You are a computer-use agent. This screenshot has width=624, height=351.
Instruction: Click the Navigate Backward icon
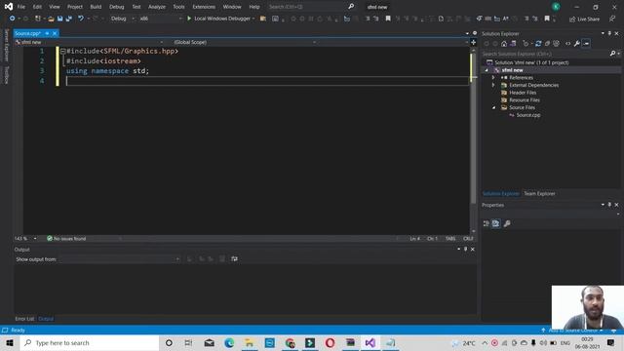coord(12,19)
